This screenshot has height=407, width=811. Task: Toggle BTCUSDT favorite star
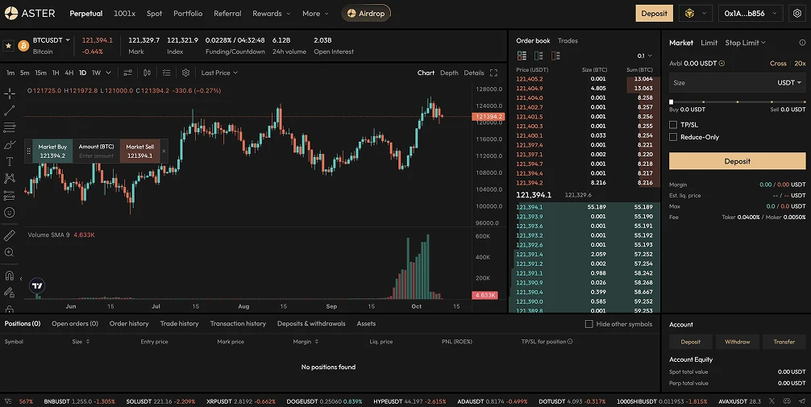(x=8, y=46)
